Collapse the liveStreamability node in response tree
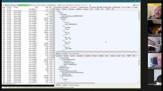Screen dimensions: 163x91 click(x=59, y=58)
